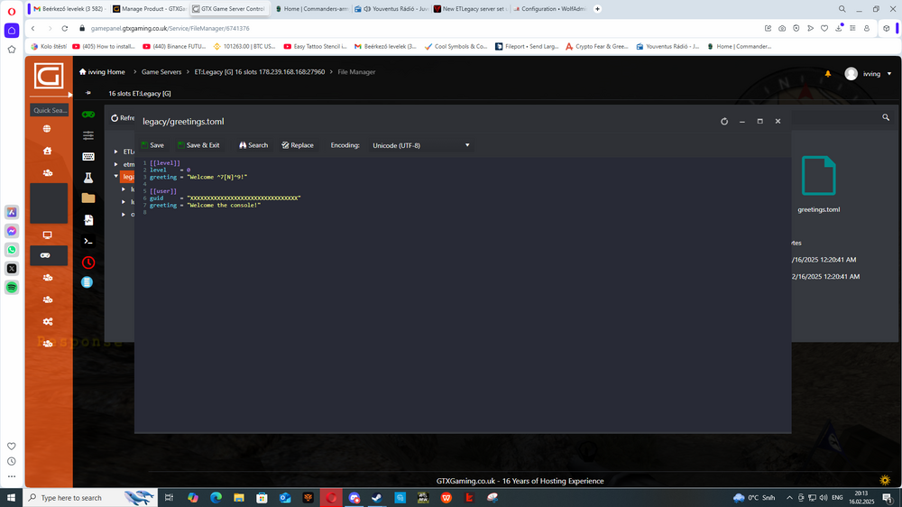Click the reload icon in editor title bar
The width and height of the screenshot is (902, 507).
tap(724, 122)
